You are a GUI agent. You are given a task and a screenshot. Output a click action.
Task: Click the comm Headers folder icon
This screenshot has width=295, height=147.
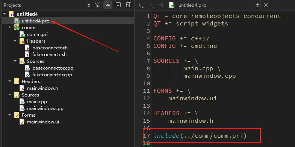[22, 41]
